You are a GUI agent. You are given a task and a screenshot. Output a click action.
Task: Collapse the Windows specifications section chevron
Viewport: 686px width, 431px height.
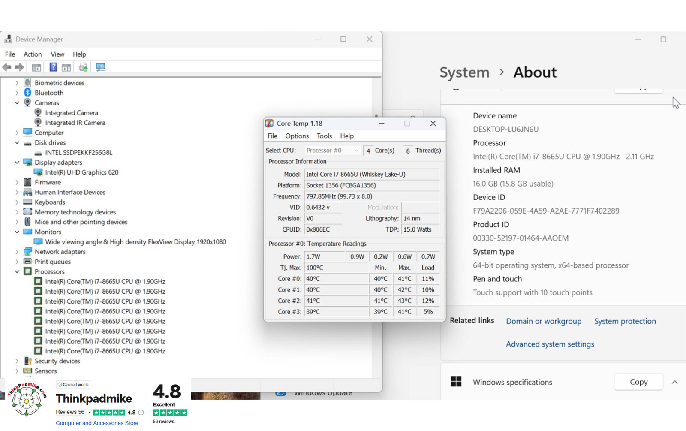(x=674, y=382)
